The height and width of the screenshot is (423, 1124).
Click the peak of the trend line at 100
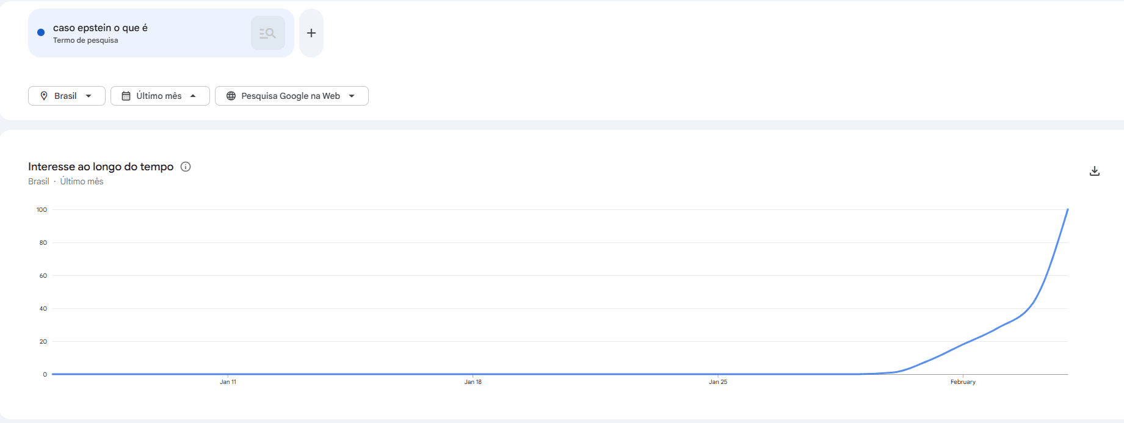tap(1067, 210)
